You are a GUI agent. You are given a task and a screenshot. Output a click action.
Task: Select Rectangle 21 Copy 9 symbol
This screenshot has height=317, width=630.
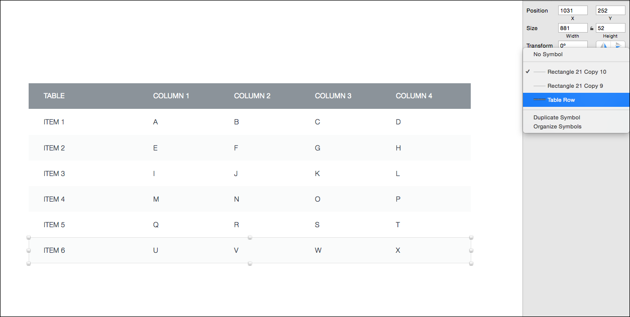[575, 86]
